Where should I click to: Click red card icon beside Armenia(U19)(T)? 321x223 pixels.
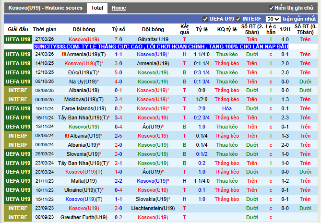click(x=64, y=55)
